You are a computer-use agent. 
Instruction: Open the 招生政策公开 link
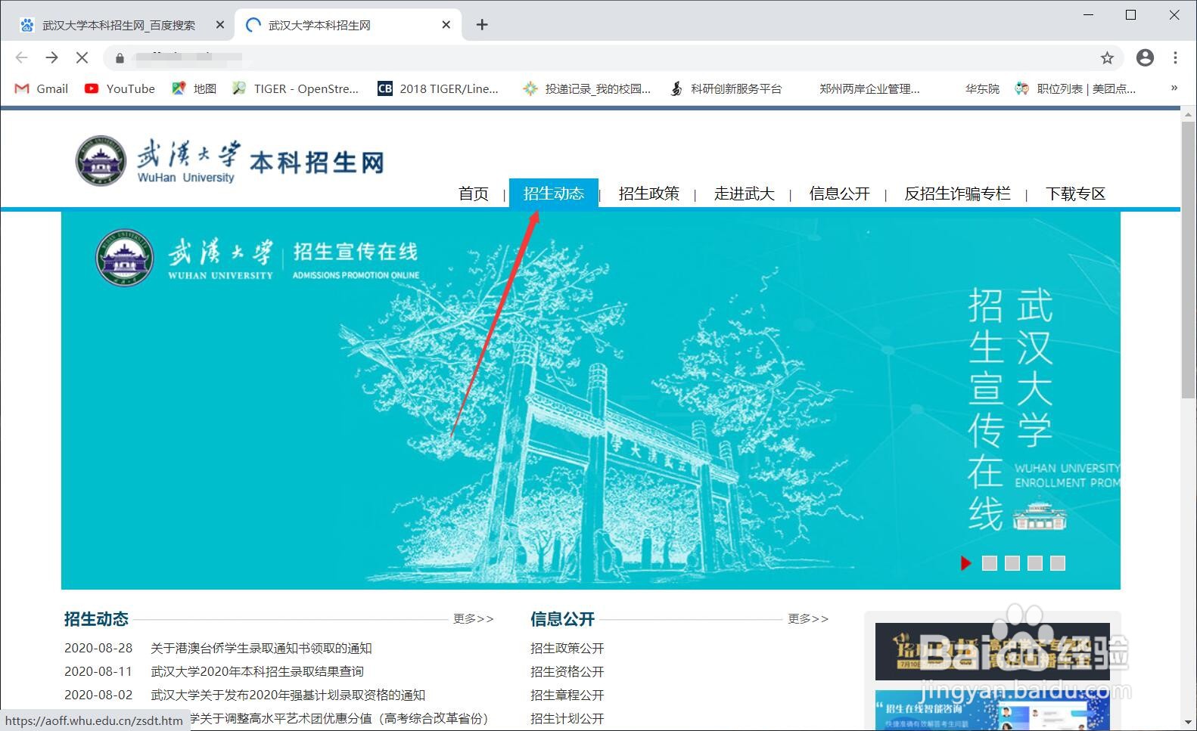567,648
